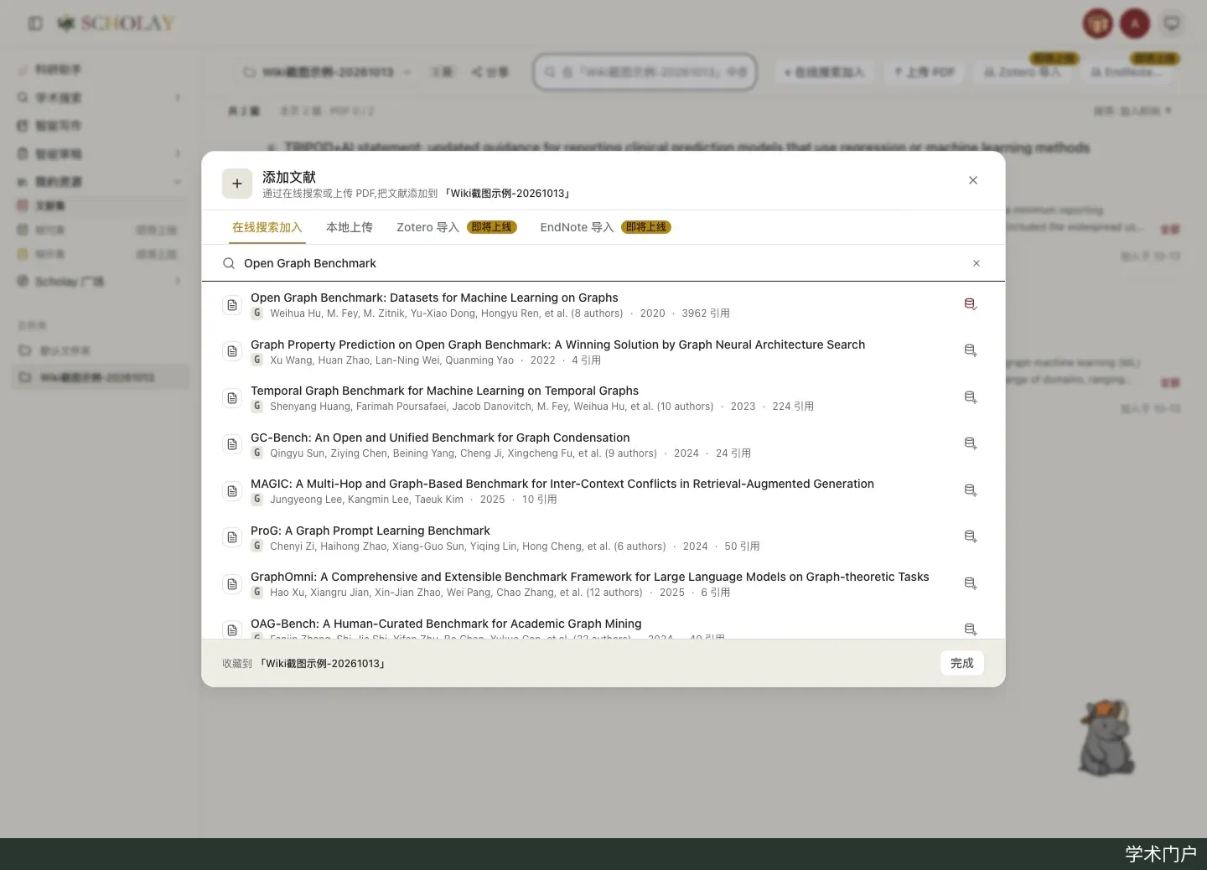Add 'Graph Property Prediction' paper to collection
Viewport: 1207px width, 870px height.
(x=971, y=350)
